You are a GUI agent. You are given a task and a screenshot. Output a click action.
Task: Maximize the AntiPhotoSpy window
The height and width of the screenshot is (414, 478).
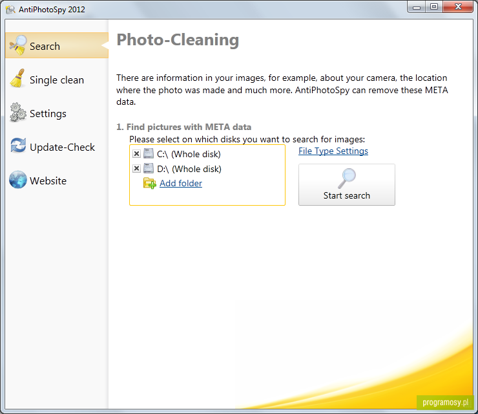coord(434,6)
